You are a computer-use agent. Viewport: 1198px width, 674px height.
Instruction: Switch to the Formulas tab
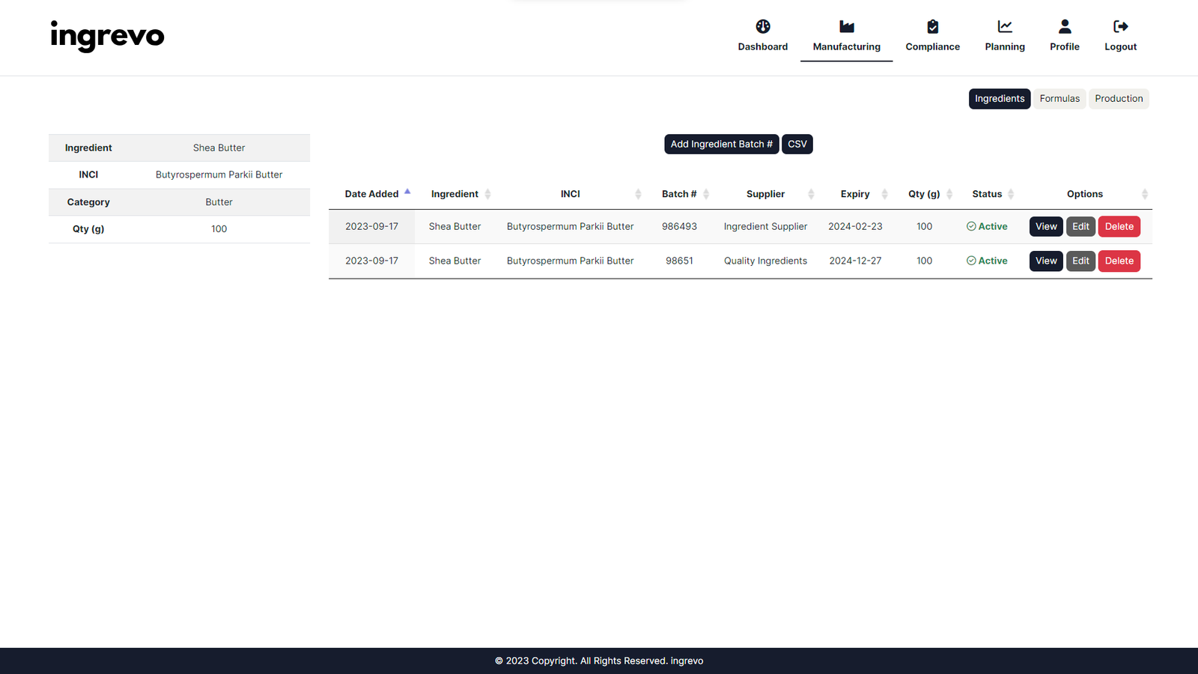pos(1059,99)
